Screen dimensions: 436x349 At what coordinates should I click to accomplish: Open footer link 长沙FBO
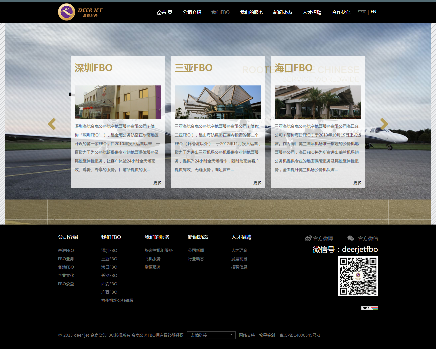(x=109, y=275)
